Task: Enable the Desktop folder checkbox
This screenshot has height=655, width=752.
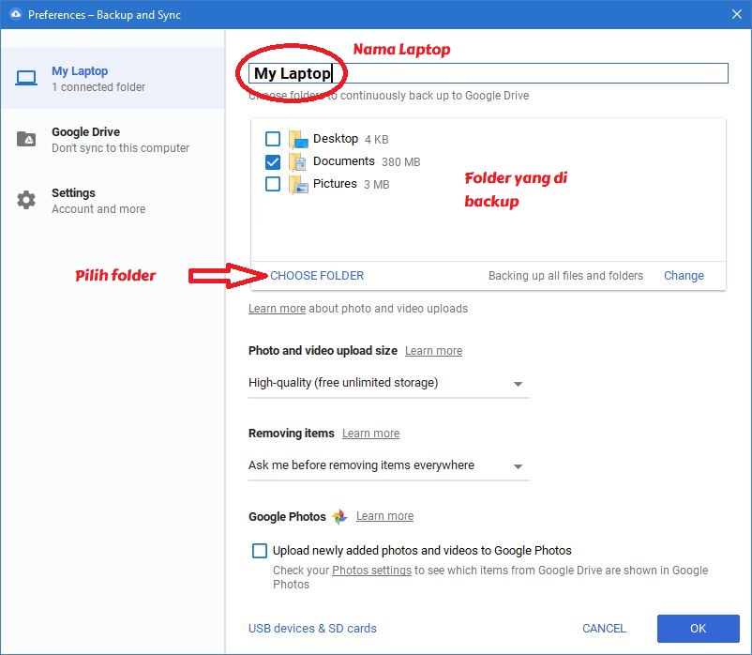Action: 273,139
